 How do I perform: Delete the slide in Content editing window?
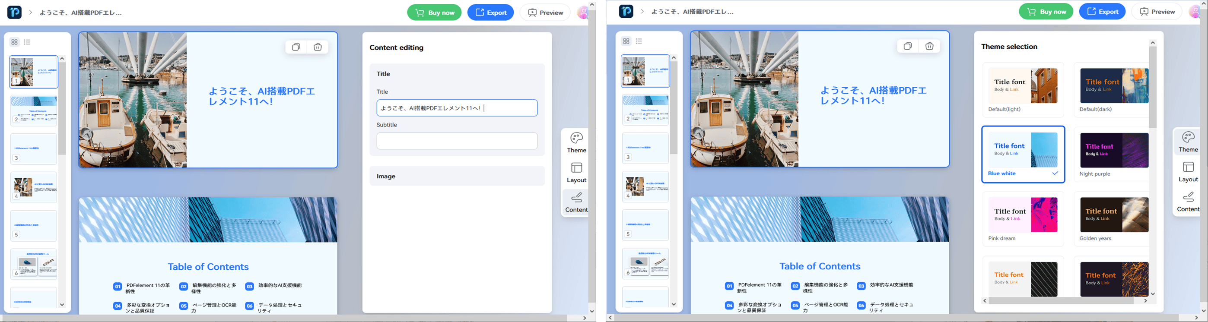click(318, 47)
